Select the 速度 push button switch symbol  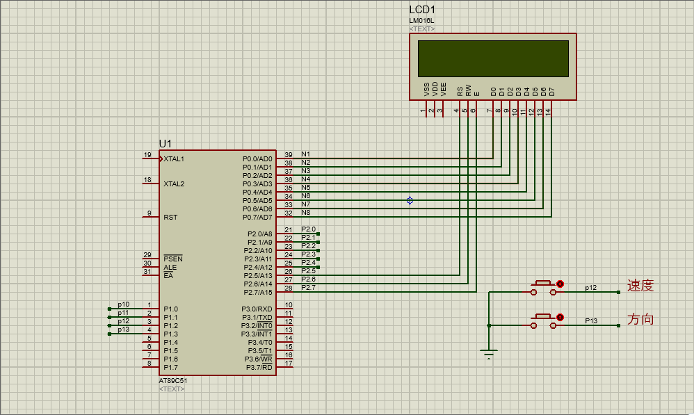coord(544,288)
